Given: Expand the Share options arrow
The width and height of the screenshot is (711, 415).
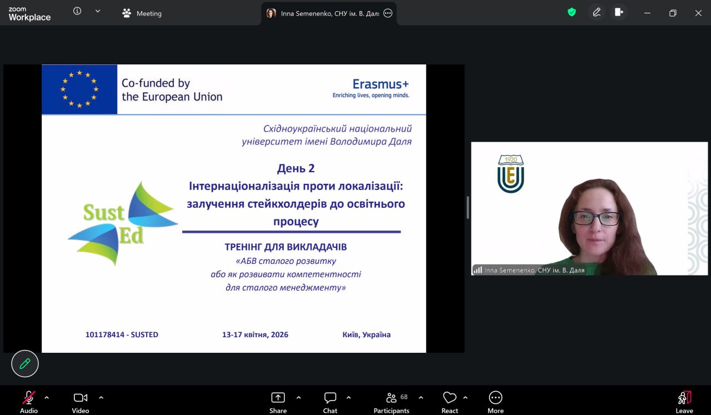Looking at the screenshot, I should click(x=299, y=398).
